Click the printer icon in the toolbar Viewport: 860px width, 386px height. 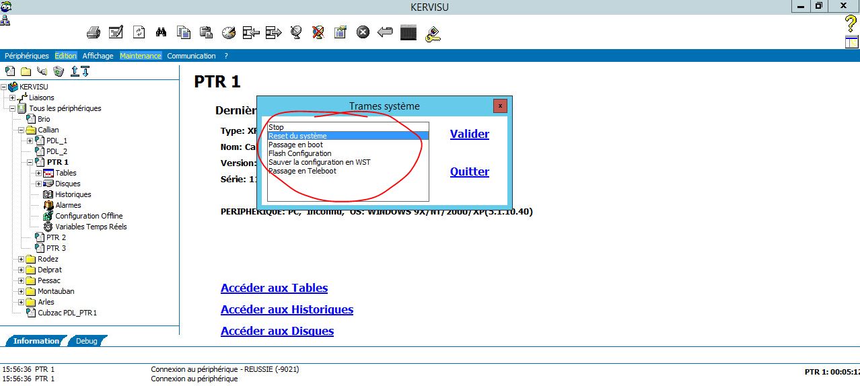click(x=94, y=32)
